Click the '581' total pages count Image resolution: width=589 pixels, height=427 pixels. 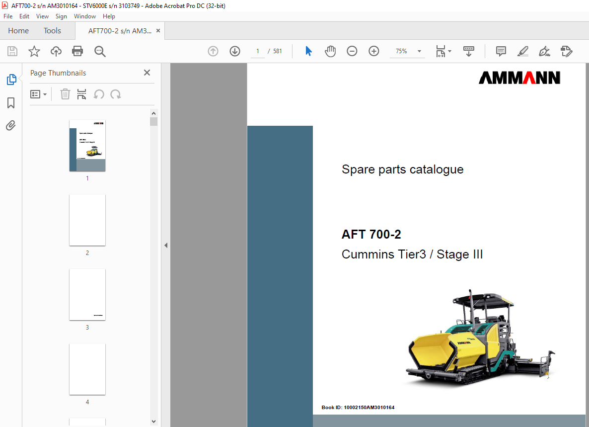pos(278,51)
